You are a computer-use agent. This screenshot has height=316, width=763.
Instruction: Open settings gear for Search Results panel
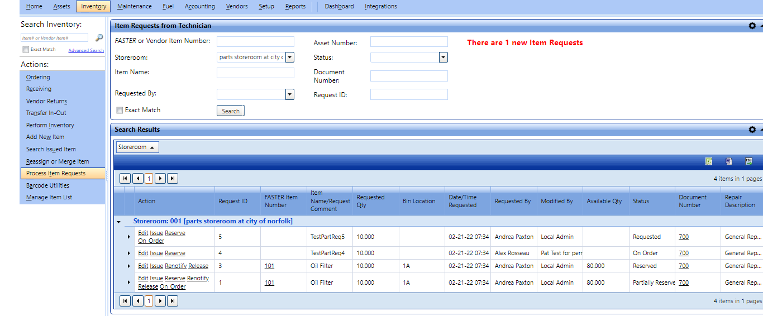tap(752, 130)
